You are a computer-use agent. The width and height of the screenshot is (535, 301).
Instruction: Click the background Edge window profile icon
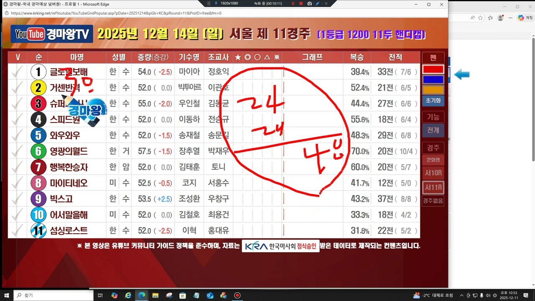(x=500, y=18)
